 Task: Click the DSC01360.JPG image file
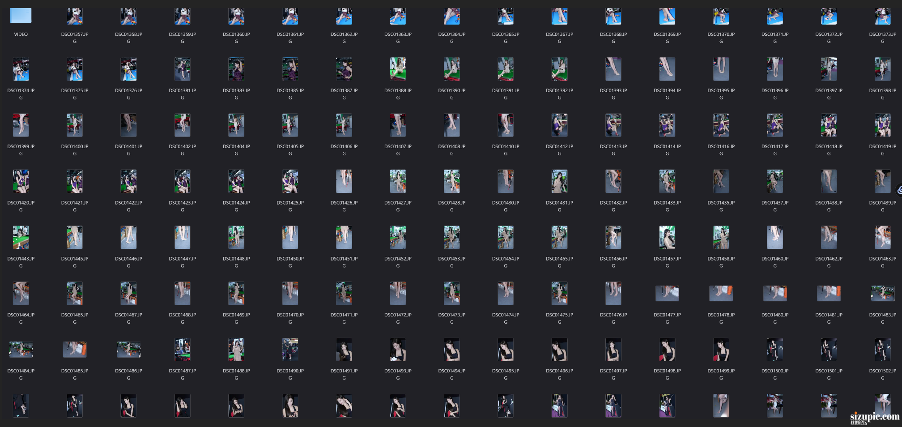236,16
